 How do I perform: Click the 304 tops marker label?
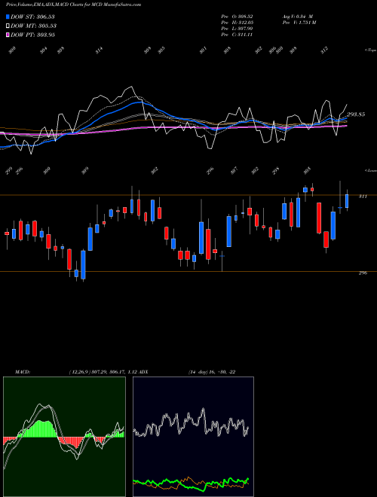44,50
